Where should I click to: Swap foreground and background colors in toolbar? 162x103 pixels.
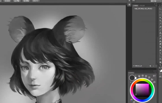click(161, 67)
